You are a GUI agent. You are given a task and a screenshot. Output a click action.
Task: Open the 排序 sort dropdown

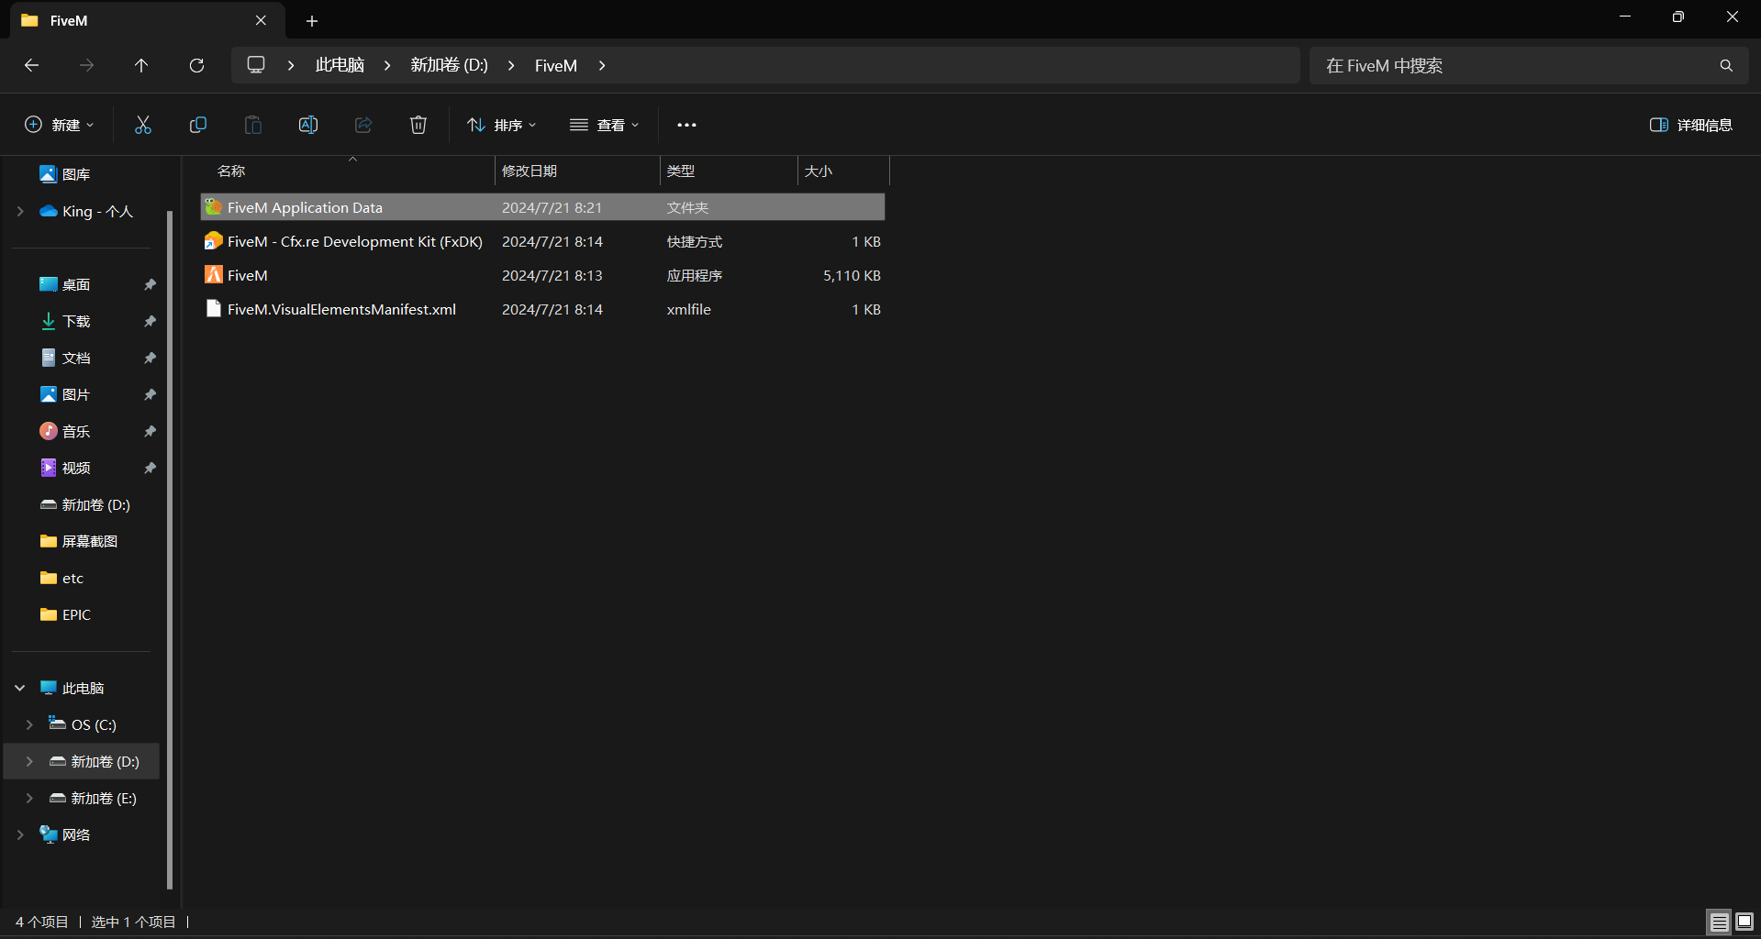[x=502, y=125]
